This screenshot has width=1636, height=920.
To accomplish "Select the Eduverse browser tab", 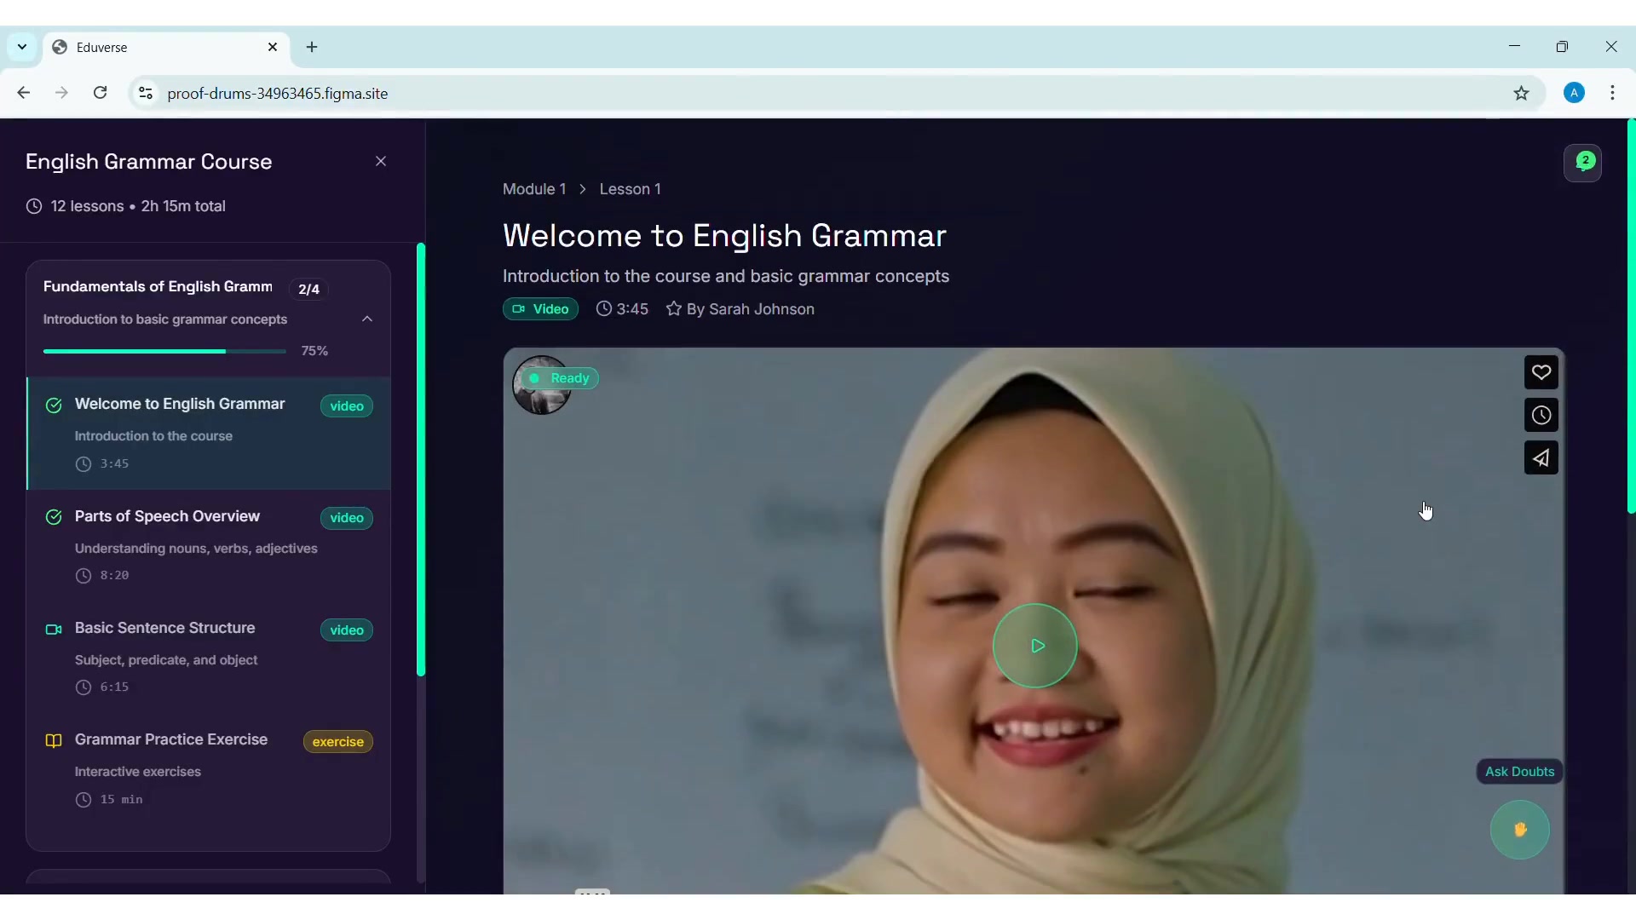I will 166,48.
